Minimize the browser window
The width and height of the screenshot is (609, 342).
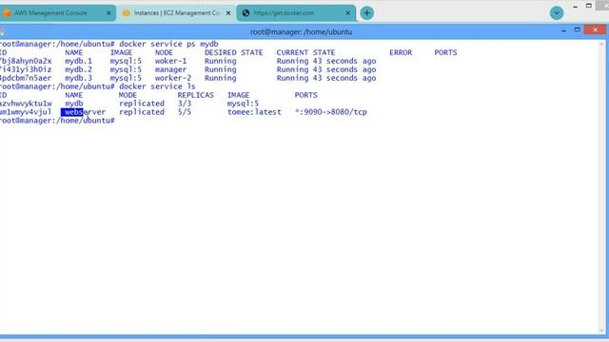[575, 6]
